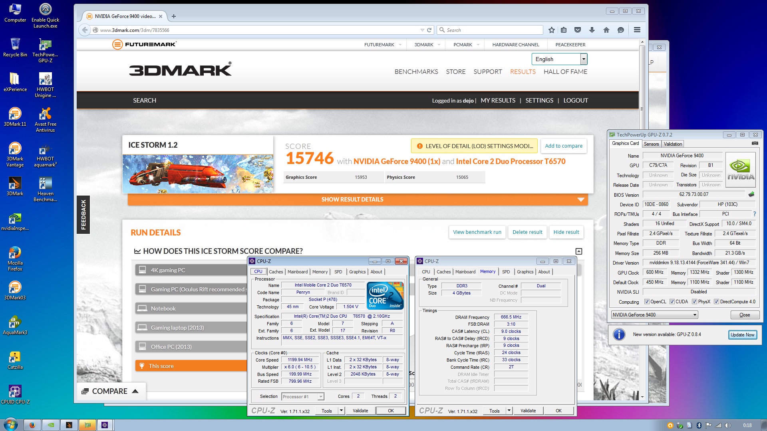Launch AquaMark3 desktop shortcut

click(x=15, y=325)
